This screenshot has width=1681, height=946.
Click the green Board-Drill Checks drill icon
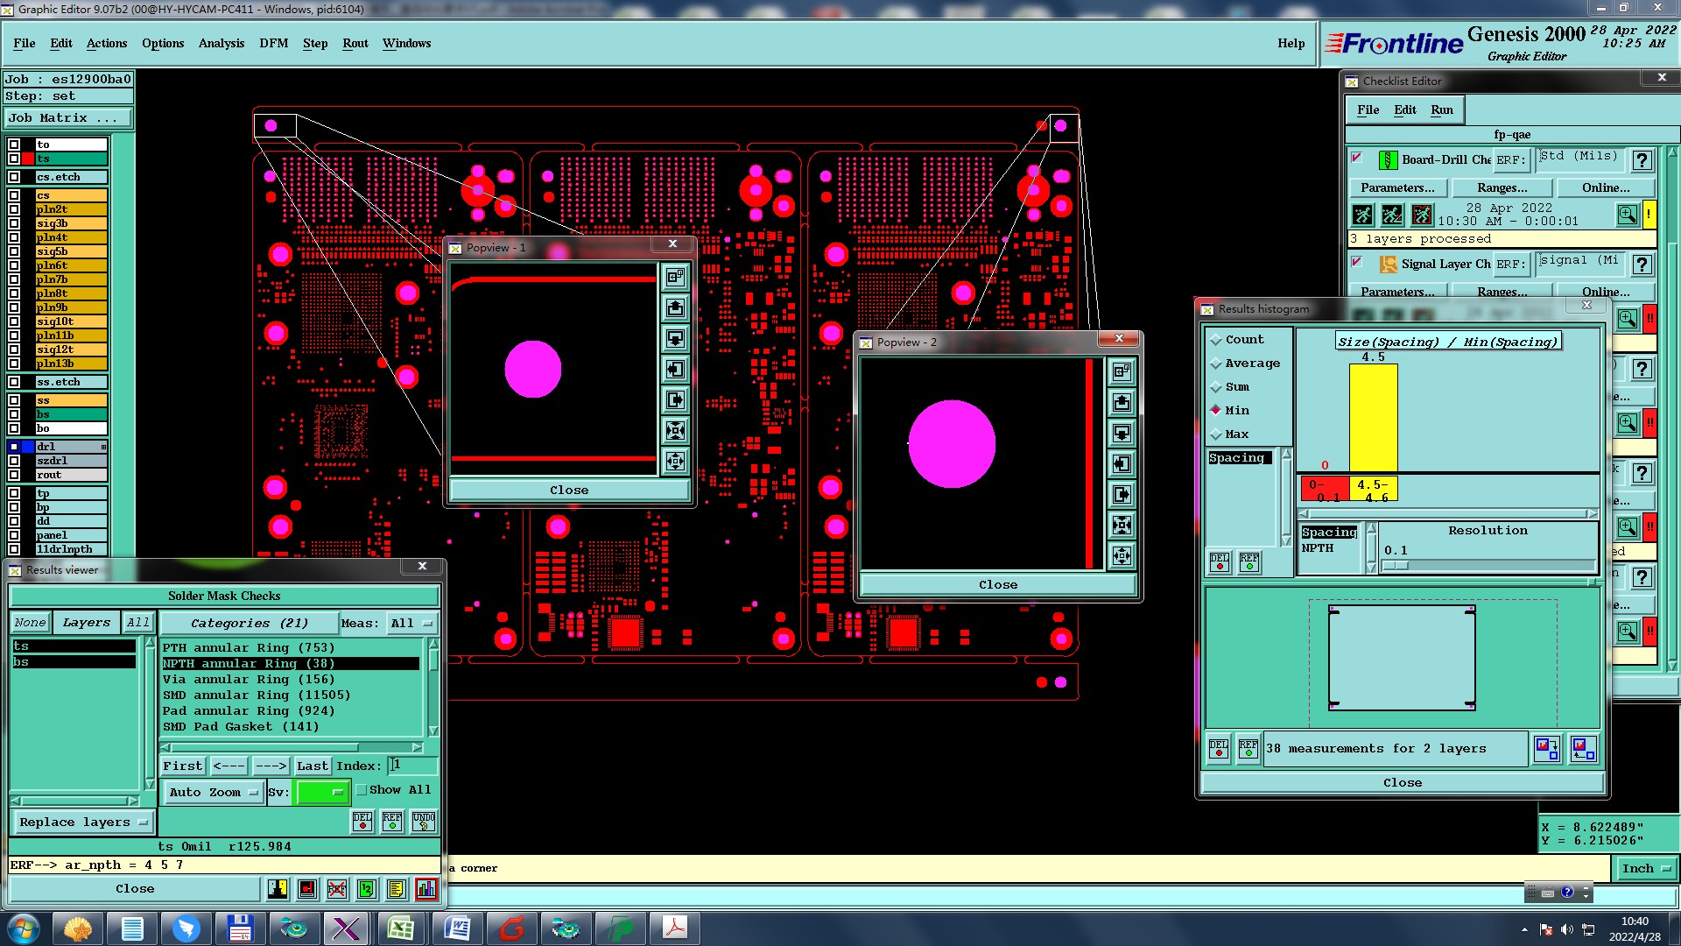1388,160
